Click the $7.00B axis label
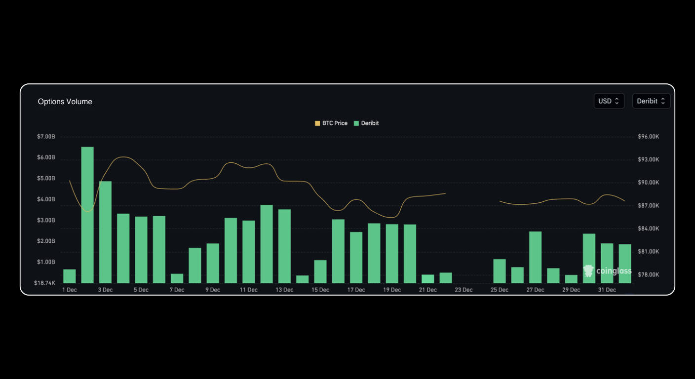 point(46,136)
